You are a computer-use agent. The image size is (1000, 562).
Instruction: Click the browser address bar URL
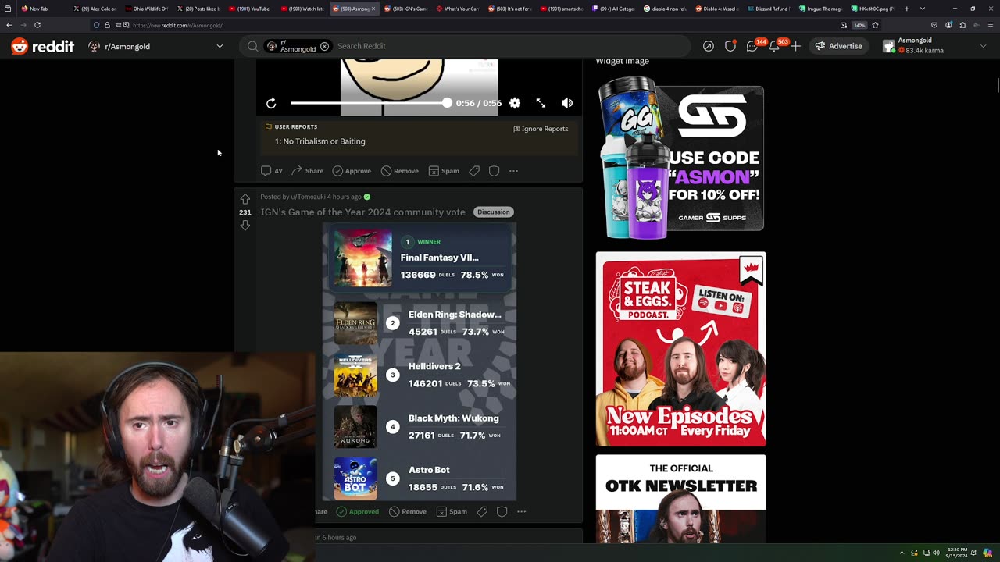click(x=177, y=25)
